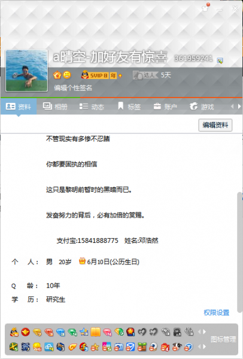Click the 编辑个性签名 field

[73, 88]
